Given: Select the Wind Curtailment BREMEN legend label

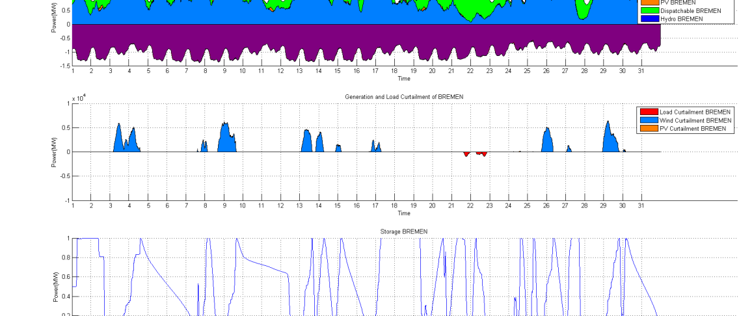Looking at the screenshot, I should pyautogui.click(x=695, y=120).
